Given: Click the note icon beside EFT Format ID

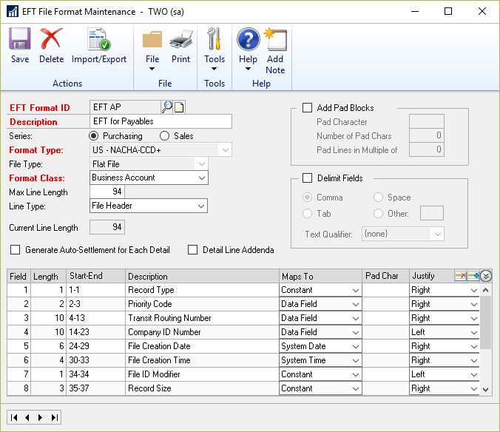Looking at the screenshot, I should pyautogui.click(x=179, y=107).
